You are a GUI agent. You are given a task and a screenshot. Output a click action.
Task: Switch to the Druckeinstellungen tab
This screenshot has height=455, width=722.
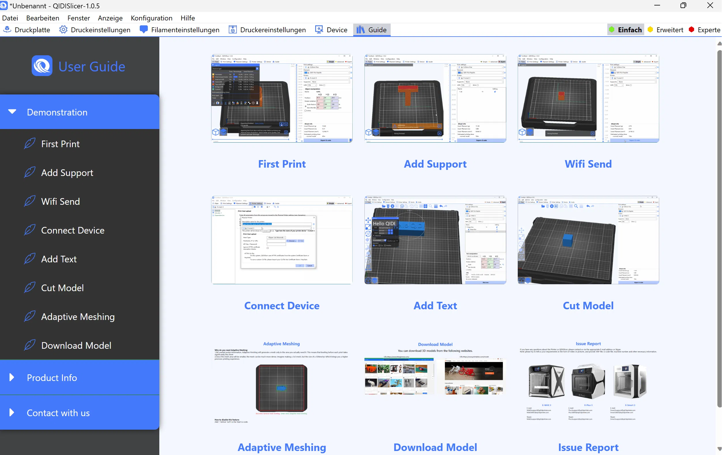pos(95,30)
